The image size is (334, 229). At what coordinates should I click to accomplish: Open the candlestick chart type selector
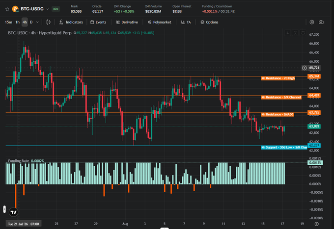tap(48, 22)
